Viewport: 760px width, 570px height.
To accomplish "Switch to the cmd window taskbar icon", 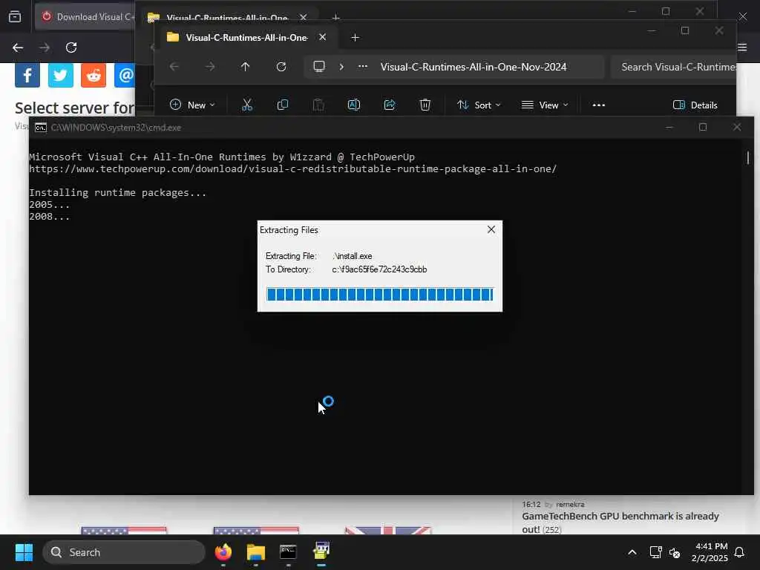I will coord(289,552).
